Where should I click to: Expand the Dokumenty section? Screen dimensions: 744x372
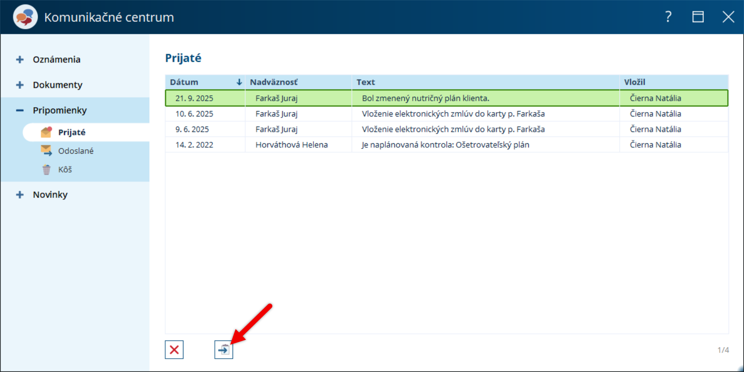[20, 85]
